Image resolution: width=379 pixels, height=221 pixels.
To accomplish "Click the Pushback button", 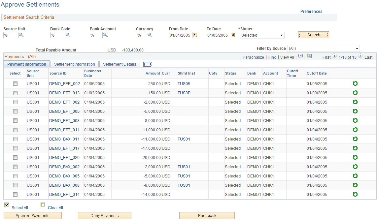I will [207, 216].
